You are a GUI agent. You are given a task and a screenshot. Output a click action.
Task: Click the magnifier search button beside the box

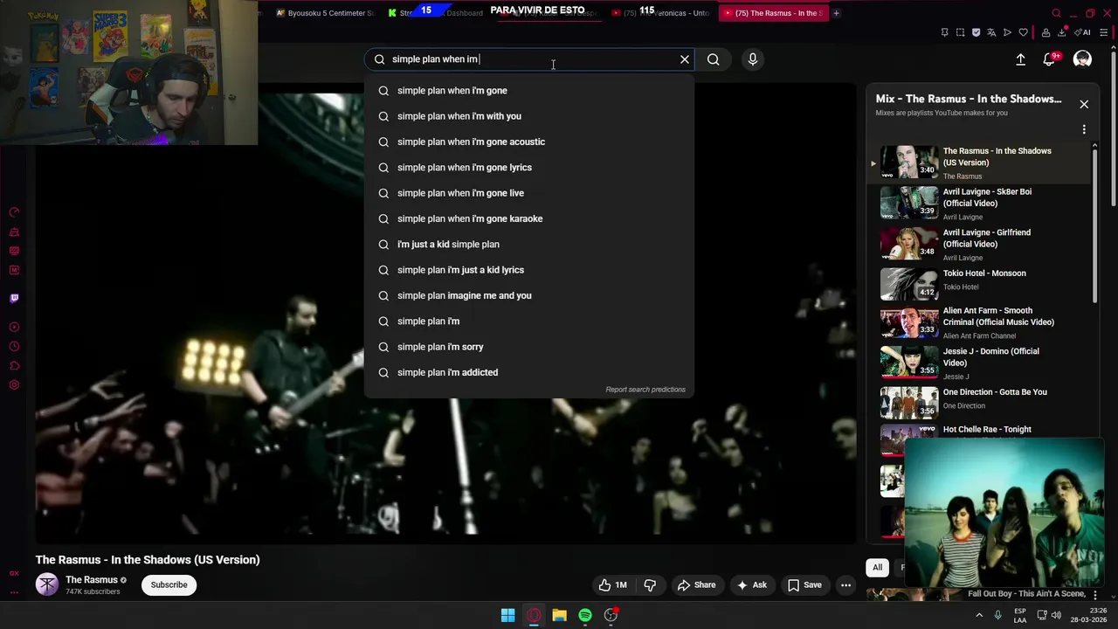click(x=714, y=59)
